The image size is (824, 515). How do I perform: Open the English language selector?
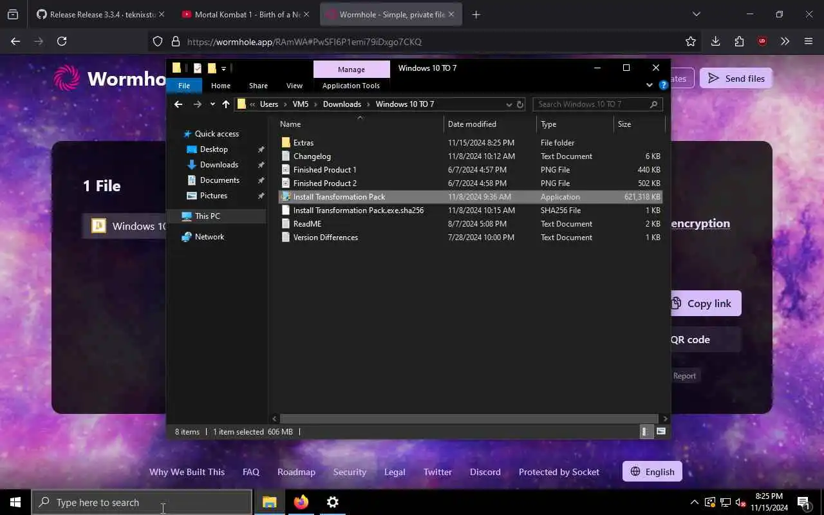[652, 472]
